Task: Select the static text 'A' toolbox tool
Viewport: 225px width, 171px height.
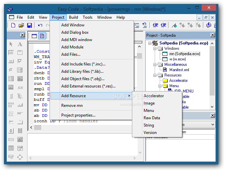Action: click(x=20, y=44)
